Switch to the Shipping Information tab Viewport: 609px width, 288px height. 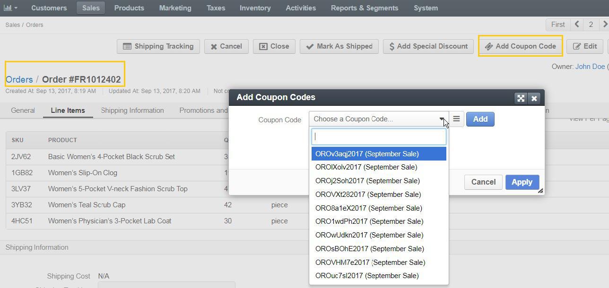(132, 110)
